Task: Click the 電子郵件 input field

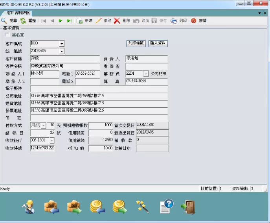Action: click(99, 88)
